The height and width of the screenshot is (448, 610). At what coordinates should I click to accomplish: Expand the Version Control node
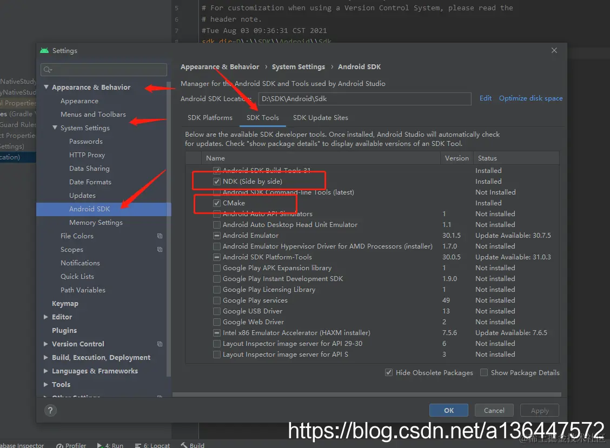click(x=46, y=344)
